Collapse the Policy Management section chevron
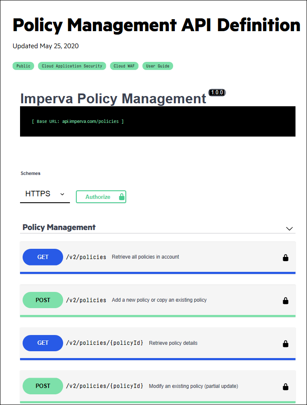Screen dimensions: 307x405 click(290, 229)
